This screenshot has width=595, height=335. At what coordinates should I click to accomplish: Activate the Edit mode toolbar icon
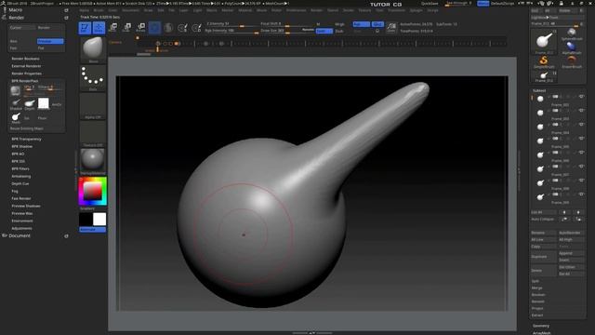point(85,28)
